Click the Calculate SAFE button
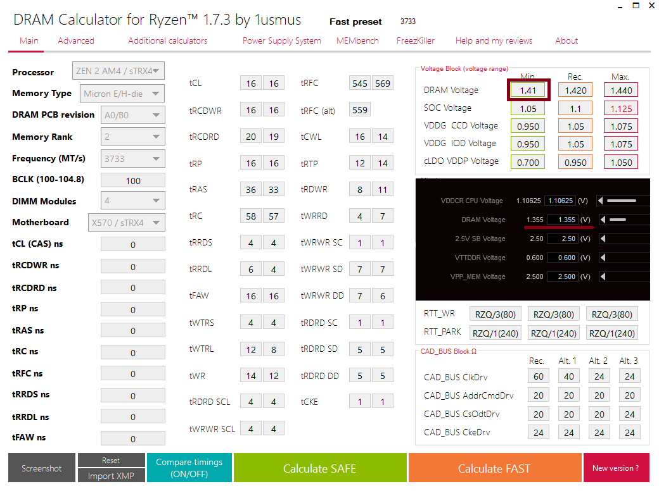 pyautogui.click(x=320, y=468)
